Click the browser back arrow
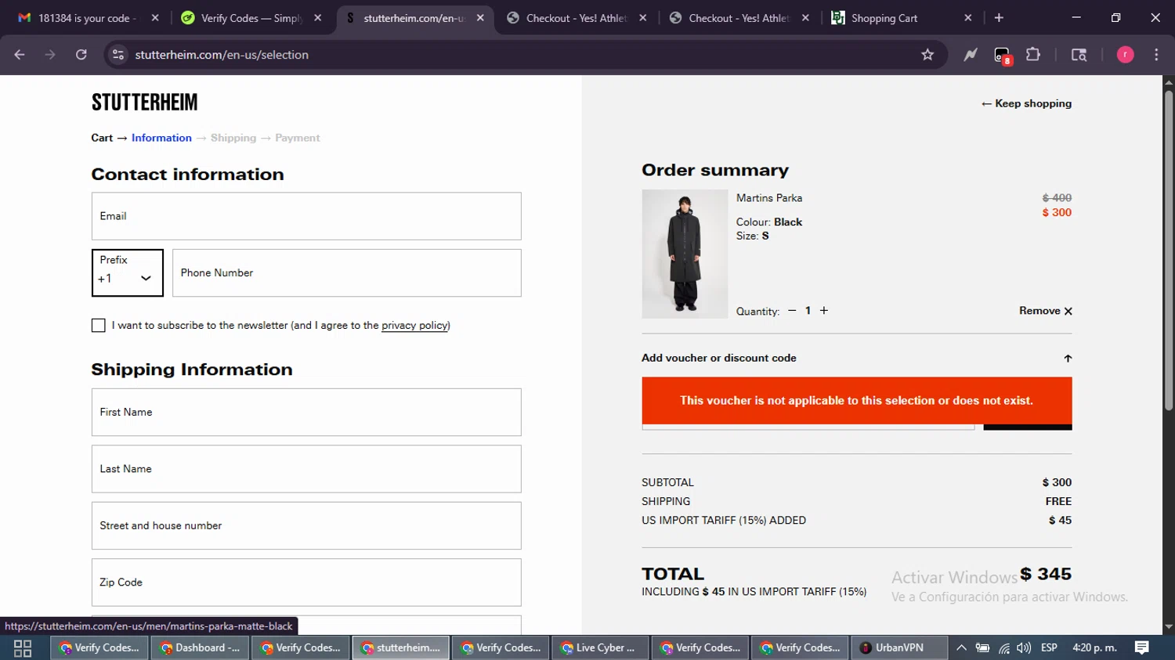This screenshot has height=660, width=1175. point(20,55)
